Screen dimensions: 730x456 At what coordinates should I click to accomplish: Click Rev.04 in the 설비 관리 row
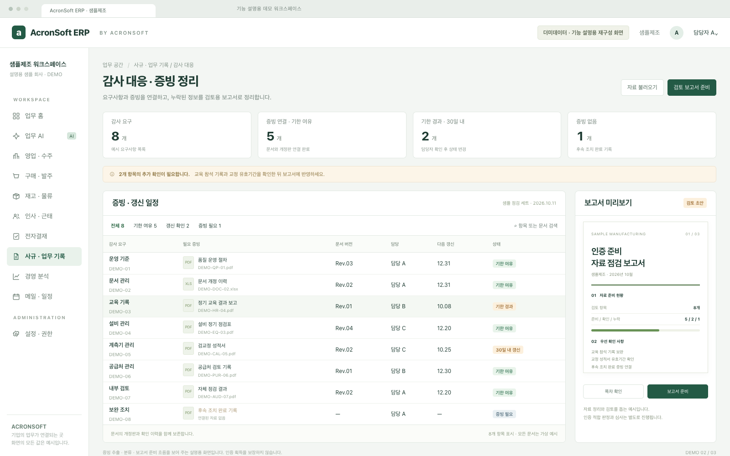tap(344, 328)
